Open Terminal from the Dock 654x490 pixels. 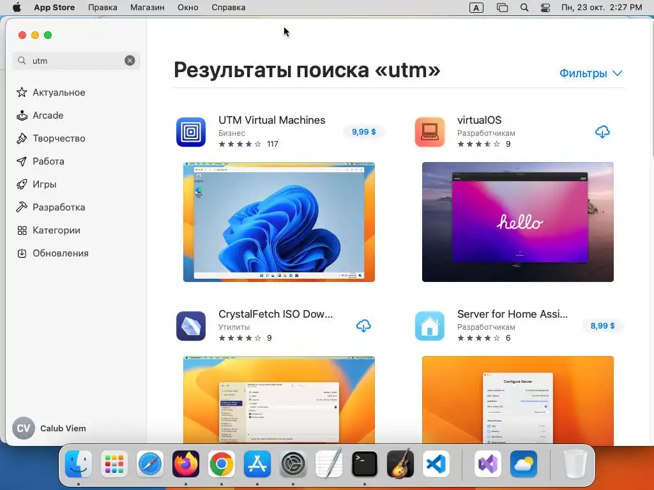coord(365,464)
